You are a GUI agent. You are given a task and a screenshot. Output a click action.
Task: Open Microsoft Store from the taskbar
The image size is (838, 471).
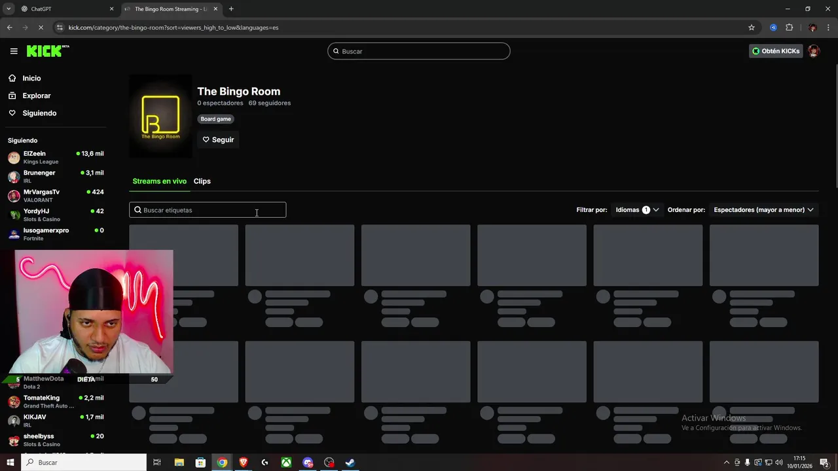(x=201, y=462)
